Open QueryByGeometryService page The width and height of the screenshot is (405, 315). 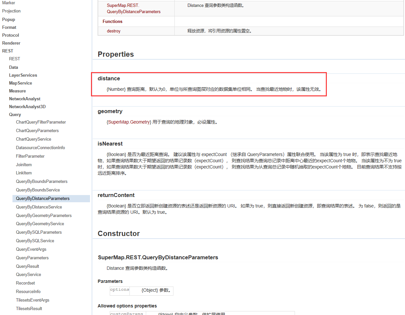(x=40, y=224)
